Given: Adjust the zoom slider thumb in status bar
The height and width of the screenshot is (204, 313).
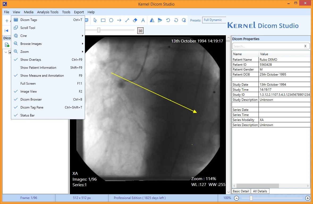Looking at the screenshot, I should 251,198.
